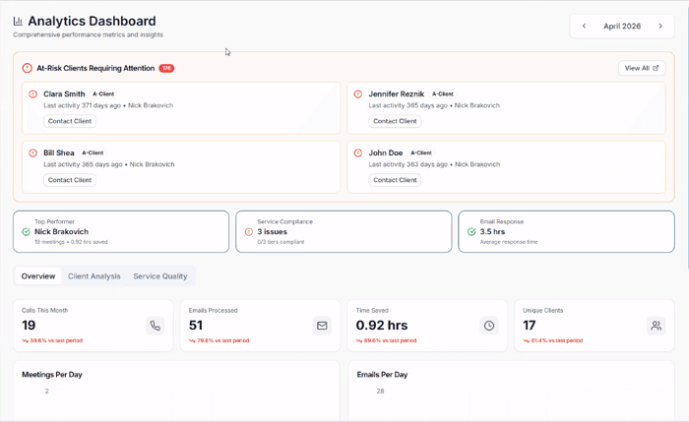Switch to the Service Quality tab

160,276
